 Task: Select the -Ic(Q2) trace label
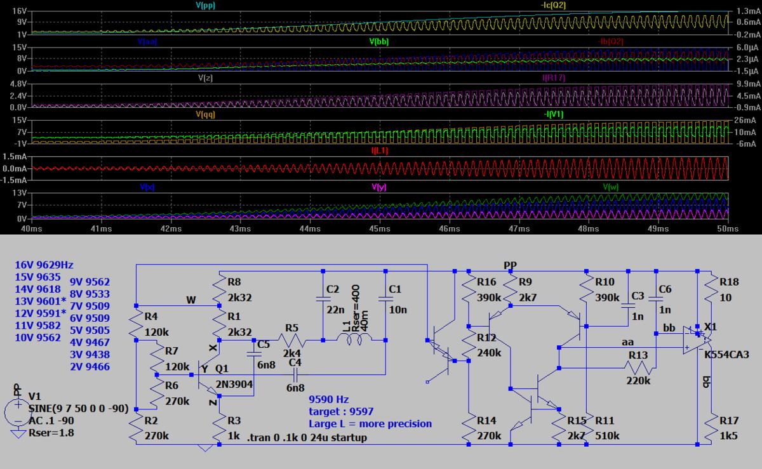[550, 5]
